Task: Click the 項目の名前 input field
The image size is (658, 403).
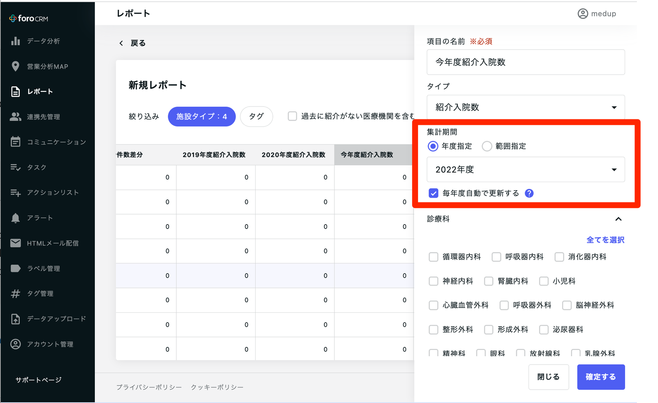Action: (526, 62)
